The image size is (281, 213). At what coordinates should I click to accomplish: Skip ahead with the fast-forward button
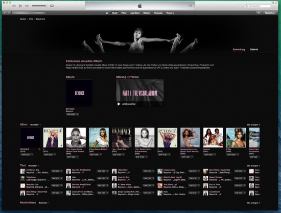(x=27, y=6)
